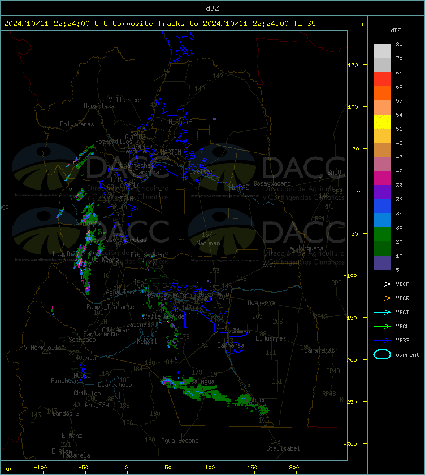
Task: Click the 'Tz 35' threshold text
Action: 305,24
